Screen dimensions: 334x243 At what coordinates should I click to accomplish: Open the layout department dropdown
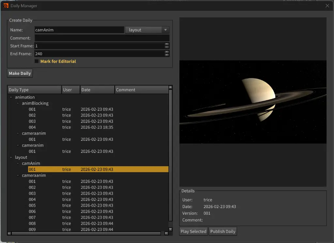[x=147, y=30]
